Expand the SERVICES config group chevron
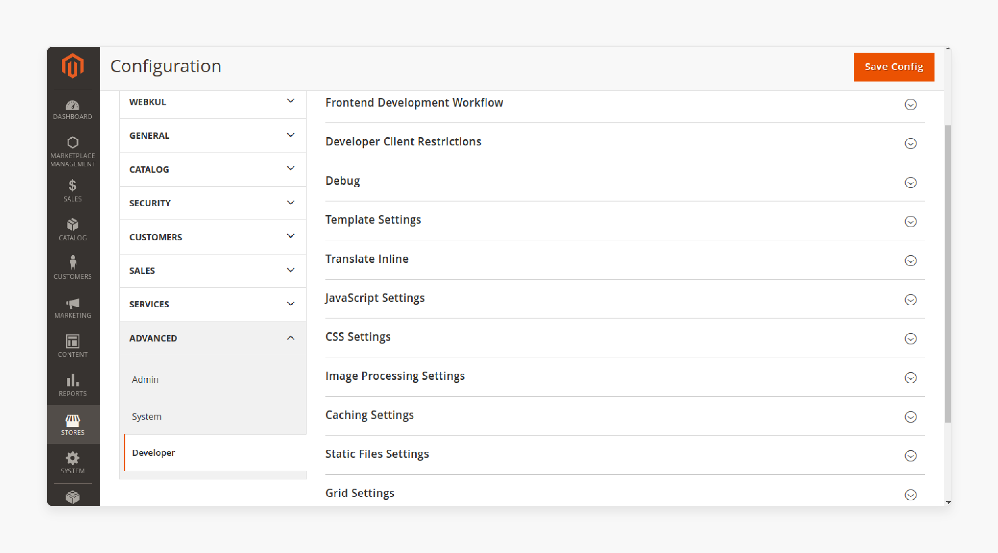The image size is (998, 553). [x=291, y=304]
